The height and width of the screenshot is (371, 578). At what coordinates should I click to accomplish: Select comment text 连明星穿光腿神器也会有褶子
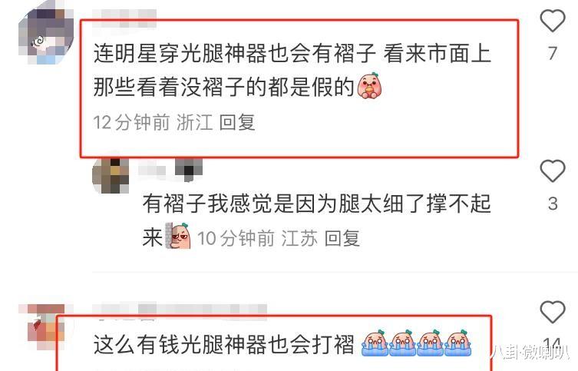(234, 54)
